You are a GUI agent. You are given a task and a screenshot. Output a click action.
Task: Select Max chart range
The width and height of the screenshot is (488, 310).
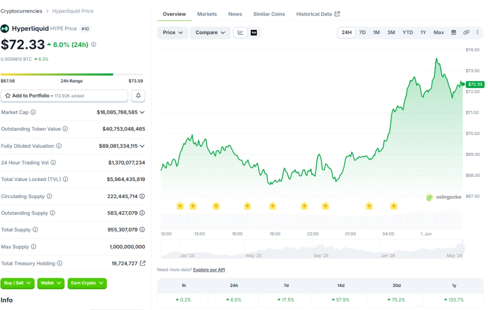(x=439, y=32)
